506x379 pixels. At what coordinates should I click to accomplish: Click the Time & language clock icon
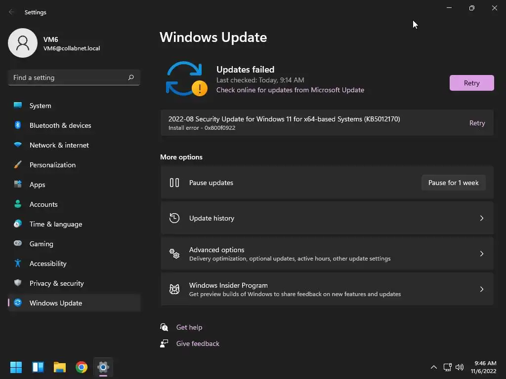(18, 224)
